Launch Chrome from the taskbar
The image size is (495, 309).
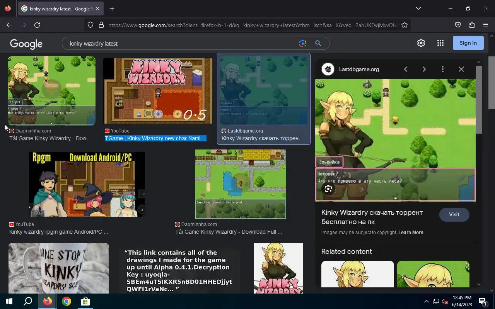(67, 301)
